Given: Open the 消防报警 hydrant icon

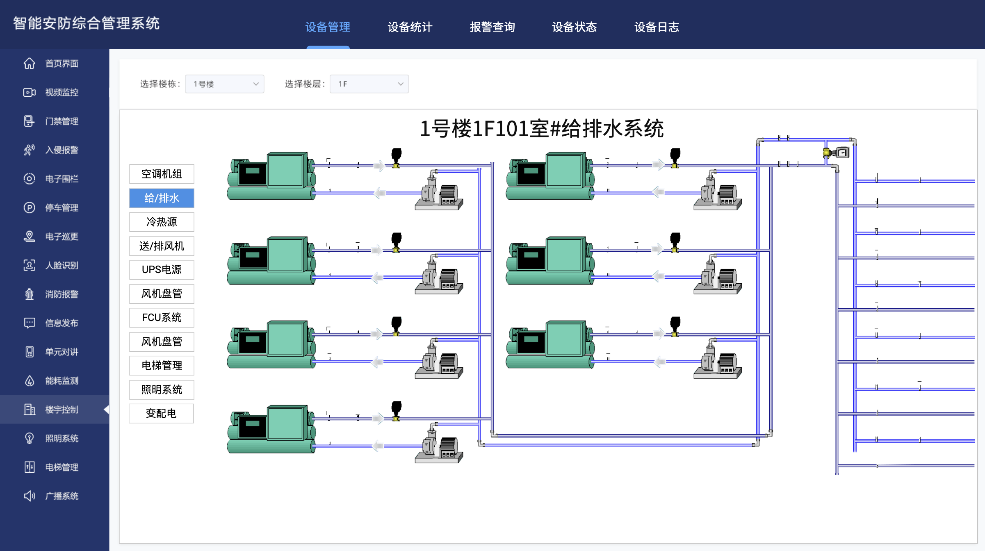Looking at the screenshot, I should pyautogui.click(x=29, y=294).
